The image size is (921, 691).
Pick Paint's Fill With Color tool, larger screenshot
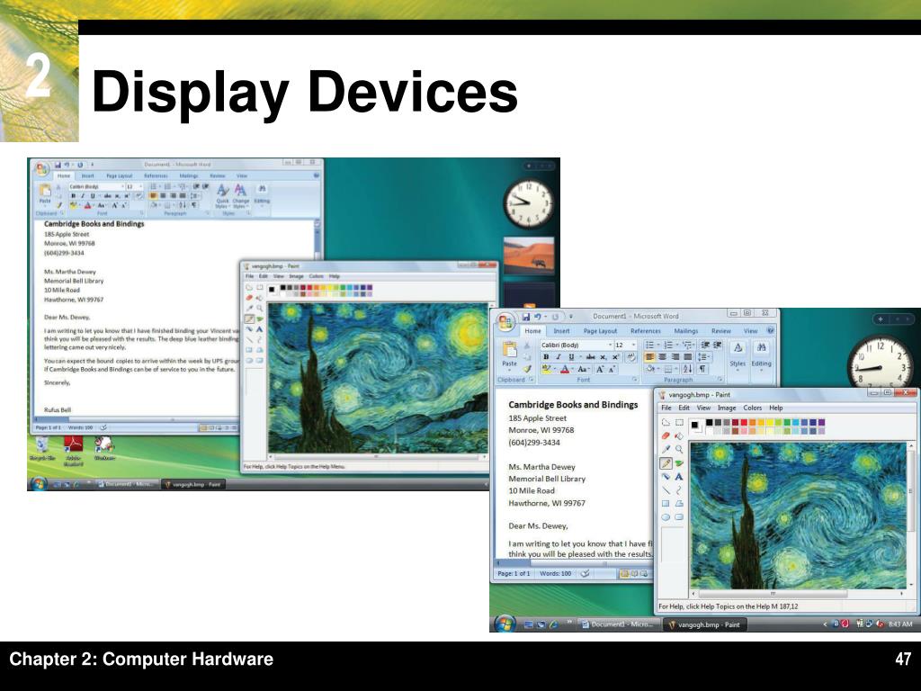pos(679,435)
